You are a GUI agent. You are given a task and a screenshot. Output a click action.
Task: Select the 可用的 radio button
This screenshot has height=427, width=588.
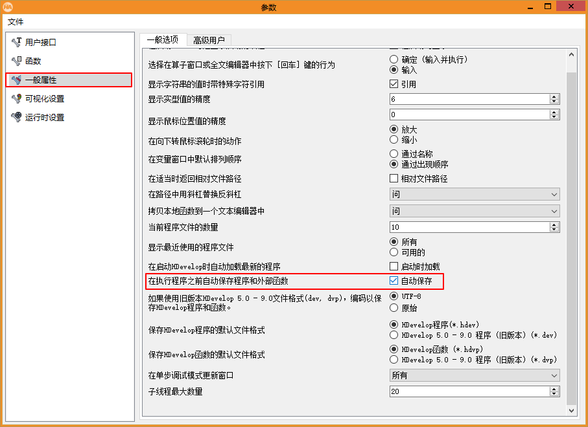[x=394, y=252]
